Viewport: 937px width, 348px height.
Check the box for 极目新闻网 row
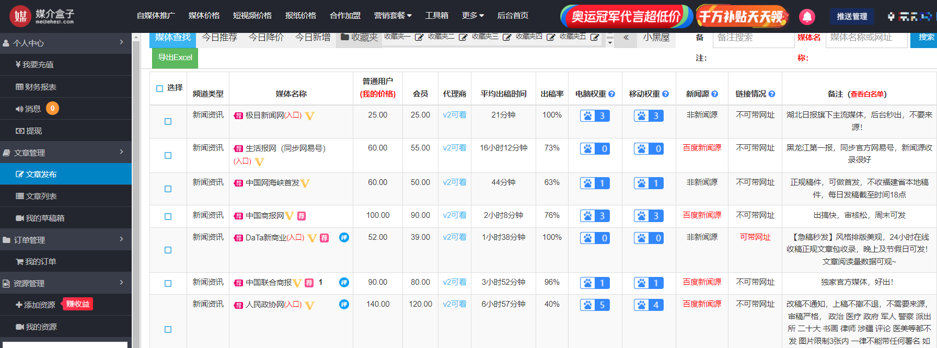(168, 121)
